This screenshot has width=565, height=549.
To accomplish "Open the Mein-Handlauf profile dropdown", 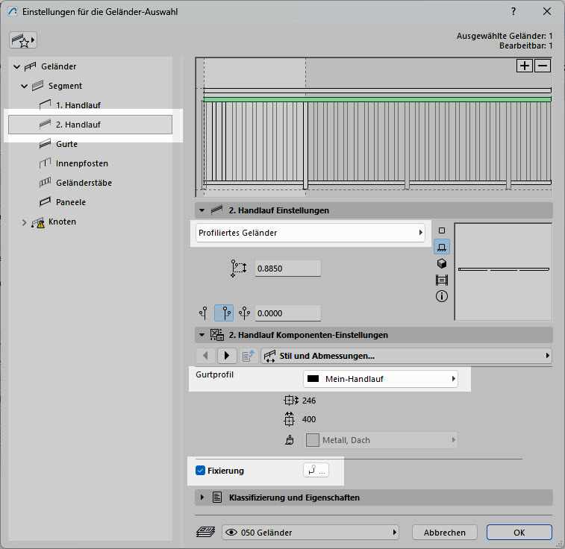I will tap(381, 379).
